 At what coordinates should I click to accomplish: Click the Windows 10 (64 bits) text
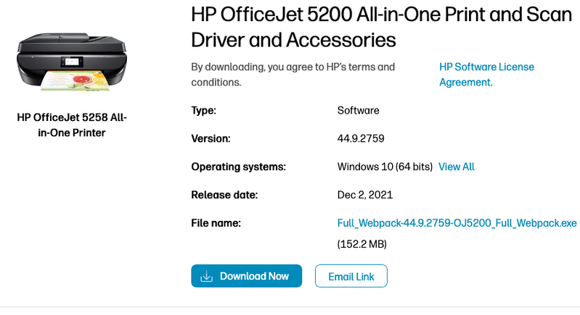click(385, 167)
